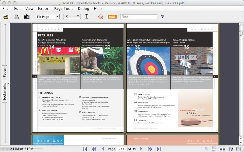Open the Bookmarks side tab

click(x=5, y=92)
